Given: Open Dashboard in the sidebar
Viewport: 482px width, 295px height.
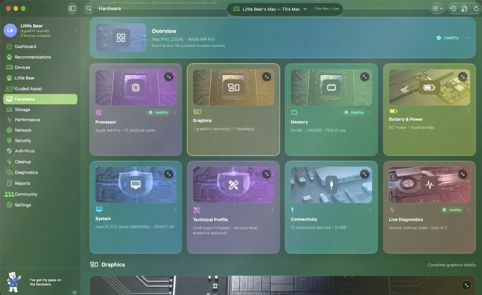Looking at the screenshot, I should coord(40,47).
